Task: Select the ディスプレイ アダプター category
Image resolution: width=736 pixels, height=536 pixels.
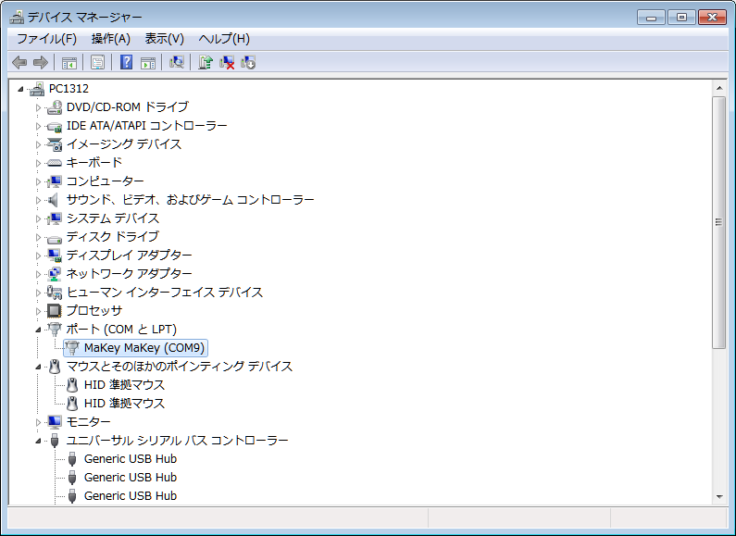Action: [129, 256]
